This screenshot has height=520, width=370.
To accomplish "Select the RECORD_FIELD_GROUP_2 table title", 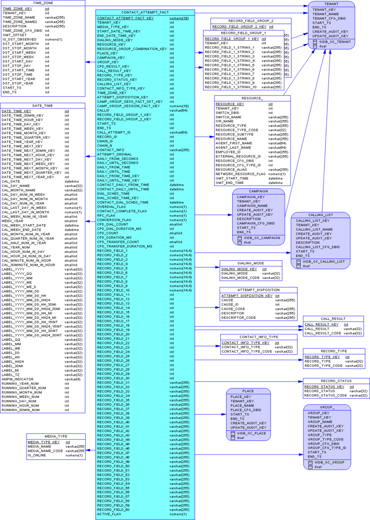I will click(251, 21).
